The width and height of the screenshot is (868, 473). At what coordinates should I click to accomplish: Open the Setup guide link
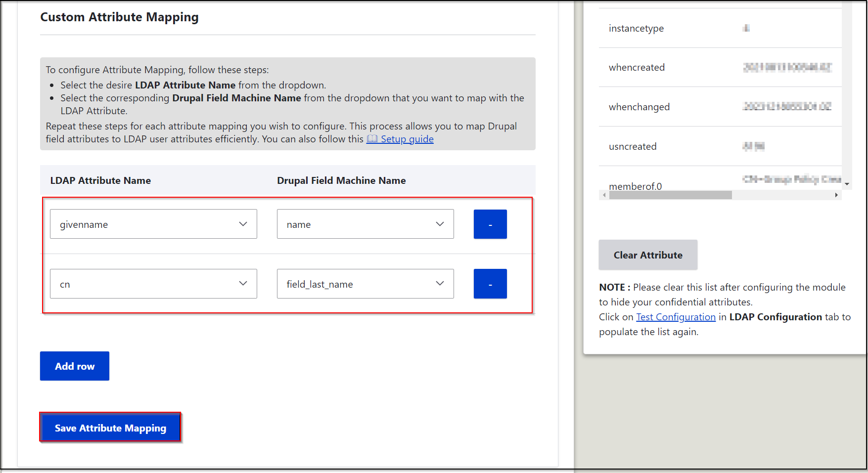tap(407, 139)
